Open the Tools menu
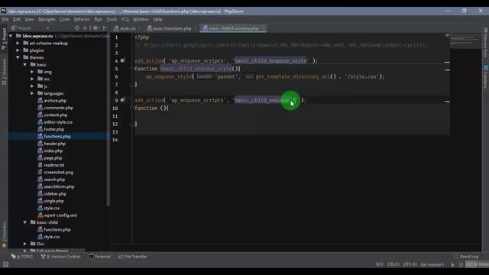This screenshot has height=275, width=489. point(112,19)
